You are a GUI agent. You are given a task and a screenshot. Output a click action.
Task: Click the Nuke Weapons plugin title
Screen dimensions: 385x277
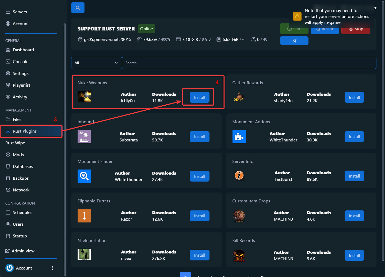(x=92, y=83)
